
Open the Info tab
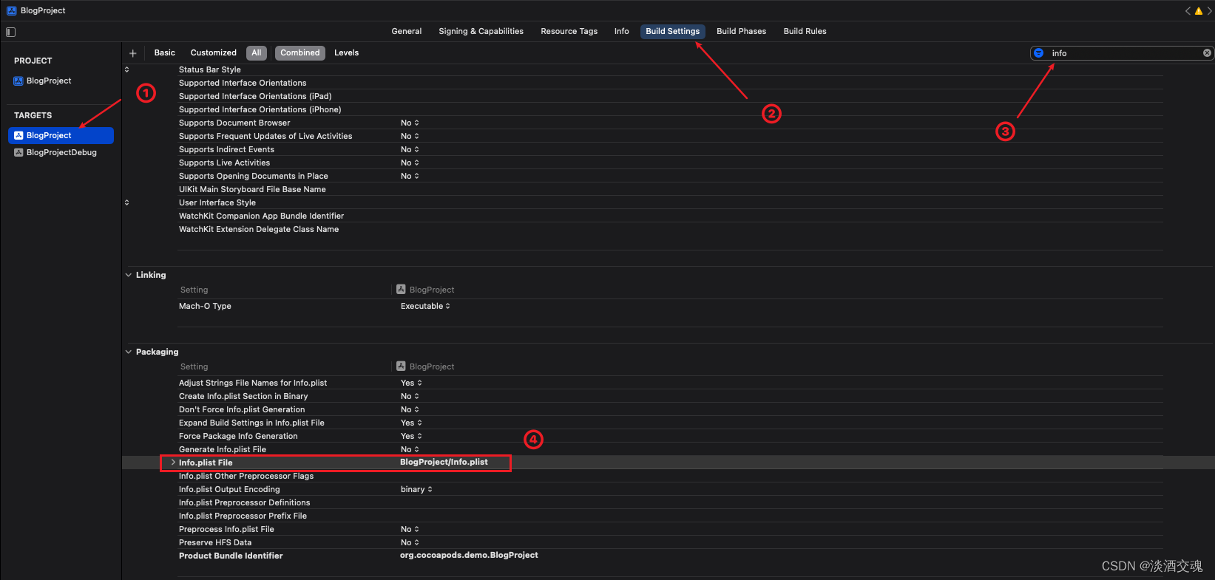tap(621, 31)
